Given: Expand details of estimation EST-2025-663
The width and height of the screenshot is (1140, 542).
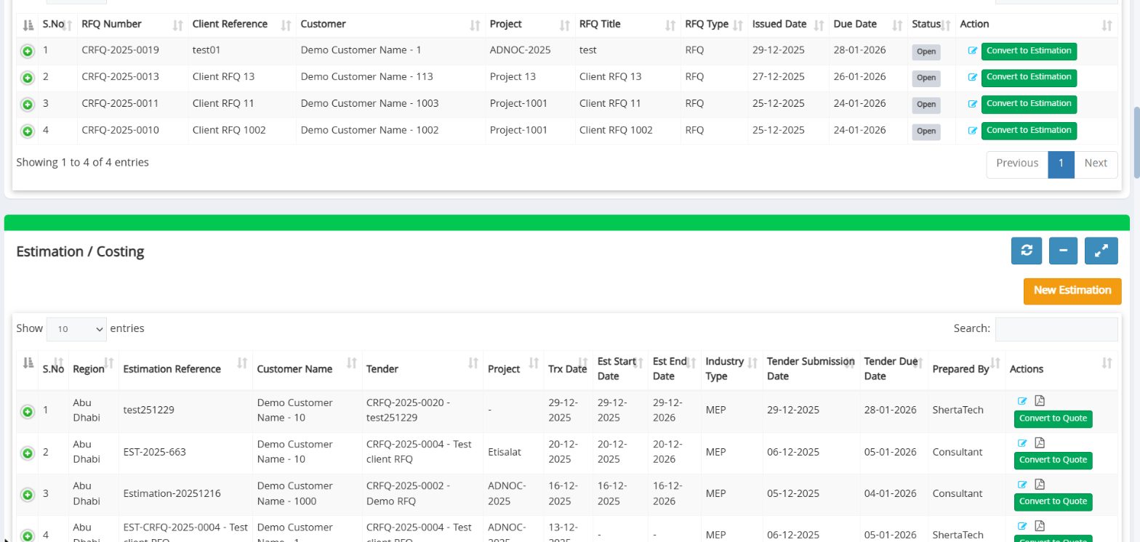Looking at the screenshot, I should pyautogui.click(x=27, y=453).
